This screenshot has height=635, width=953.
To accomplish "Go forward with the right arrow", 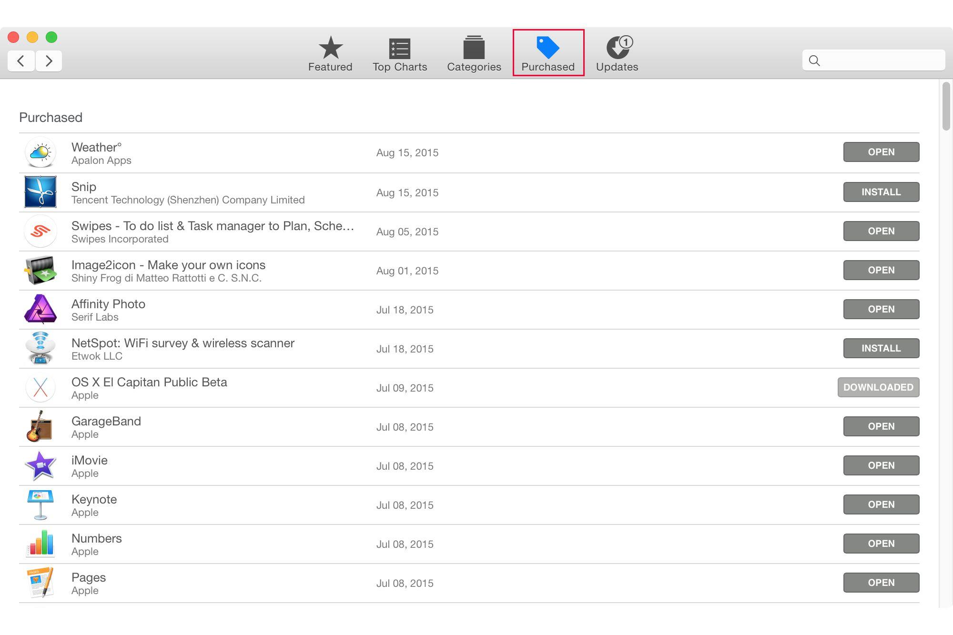I will point(49,61).
